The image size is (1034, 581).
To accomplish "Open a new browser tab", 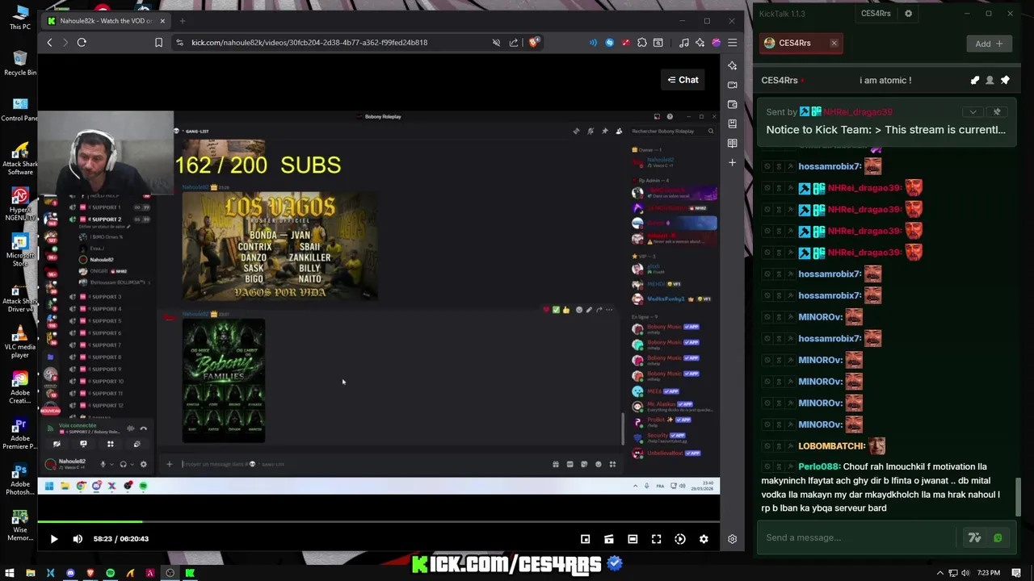I will click(x=183, y=21).
